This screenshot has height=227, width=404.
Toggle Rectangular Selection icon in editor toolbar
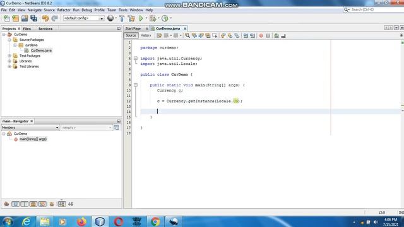click(x=215, y=35)
